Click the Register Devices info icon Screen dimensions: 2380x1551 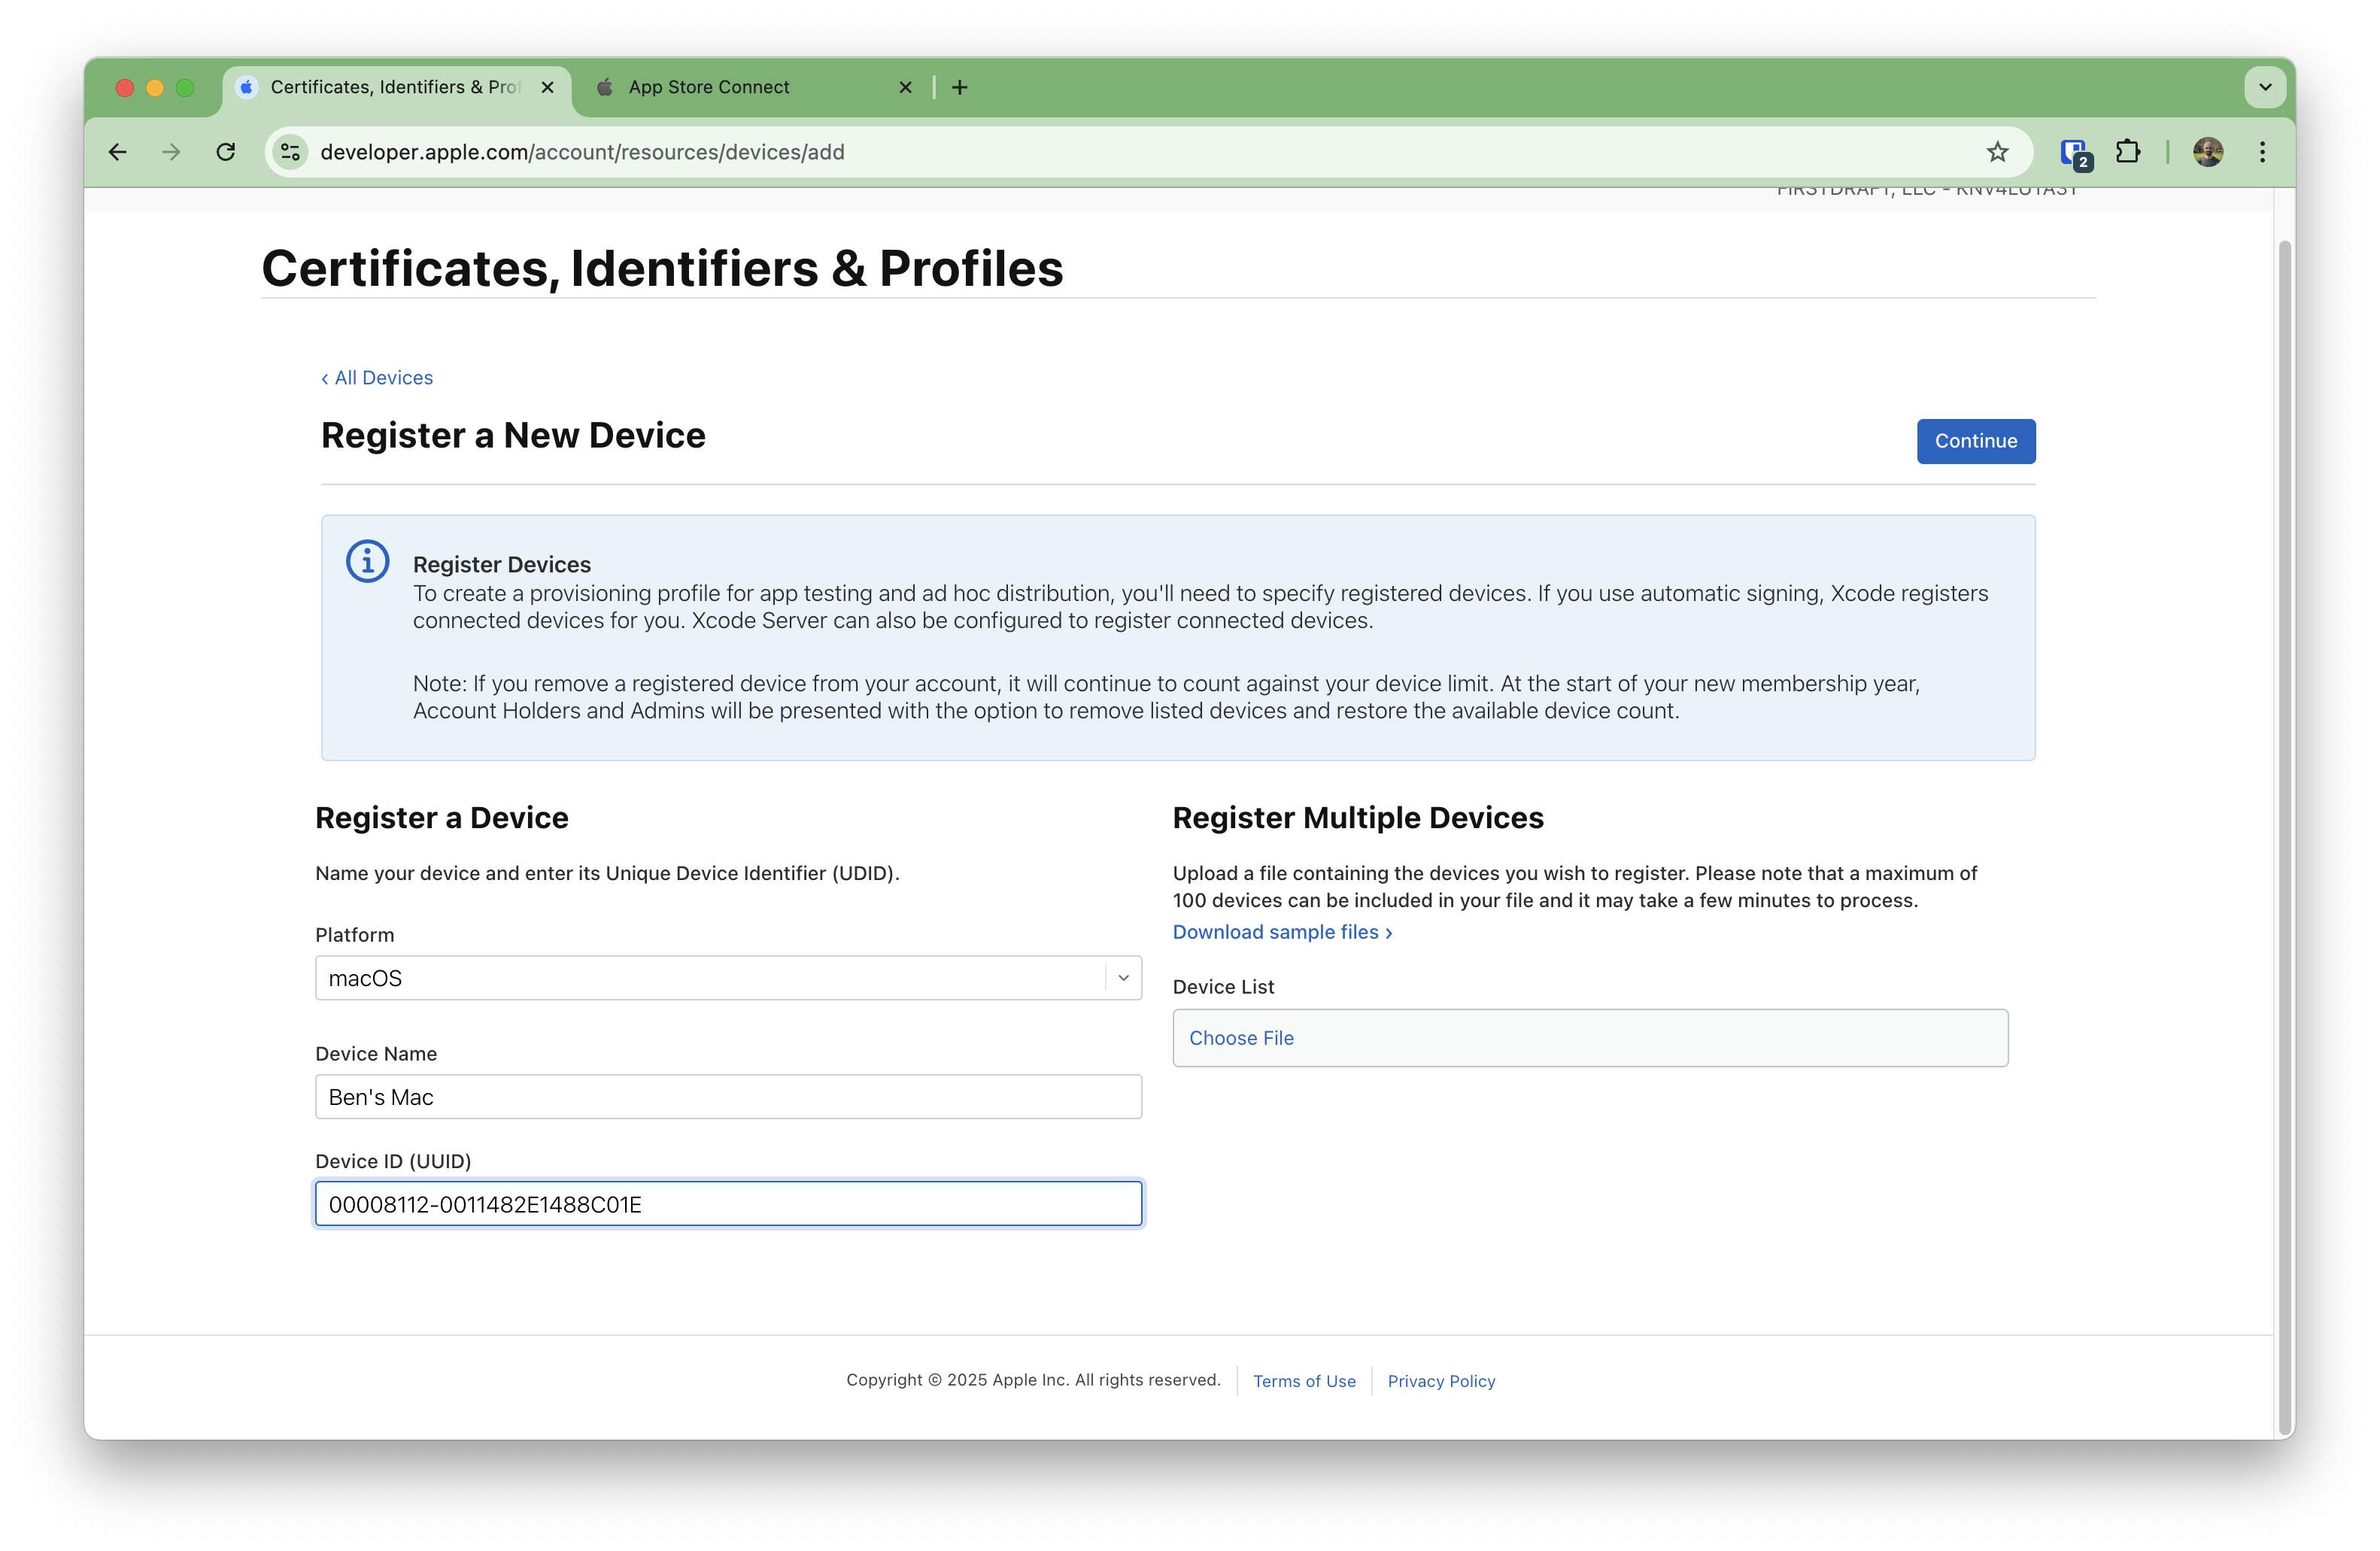[367, 561]
